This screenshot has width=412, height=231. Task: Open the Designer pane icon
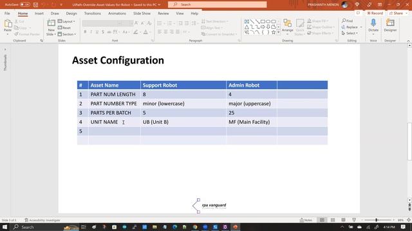pos(390,22)
